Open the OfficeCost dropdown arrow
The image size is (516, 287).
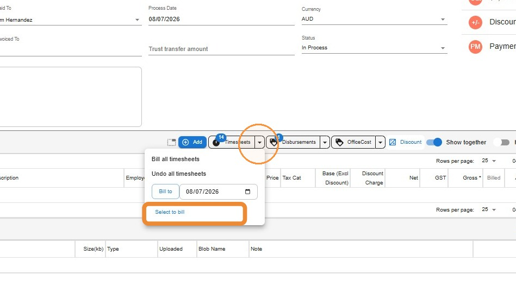point(380,142)
